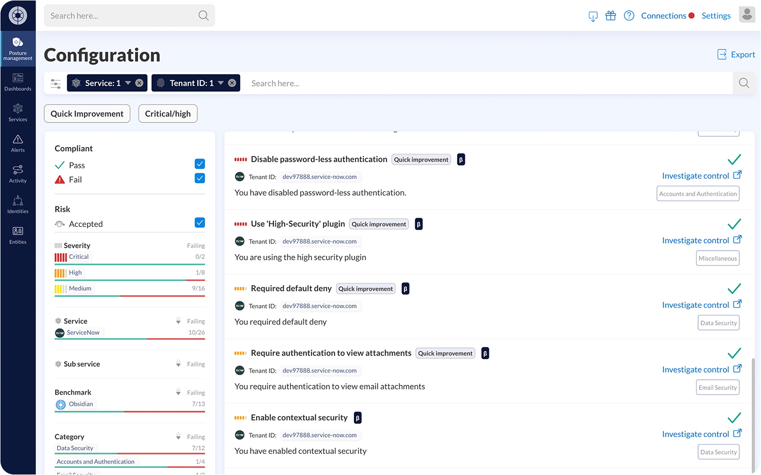Open the Entities sidebar page
Viewport: 761px width, 475px height.
pos(18,235)
